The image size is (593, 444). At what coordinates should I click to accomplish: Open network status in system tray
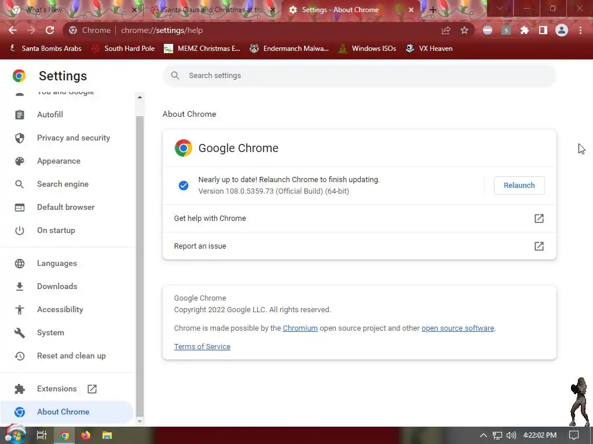pos(497,435)
